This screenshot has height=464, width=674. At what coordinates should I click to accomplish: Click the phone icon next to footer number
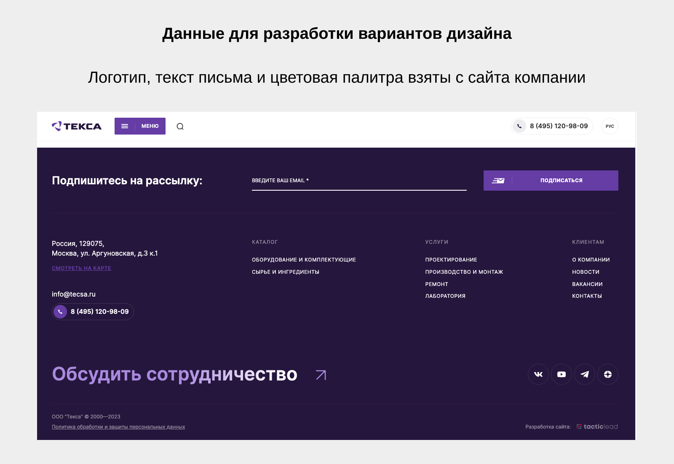60,312
